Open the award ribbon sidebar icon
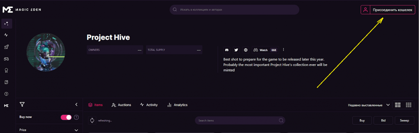The width and height of the screenshot is (419, 133). pyautogui.click(x=6, y=71)
